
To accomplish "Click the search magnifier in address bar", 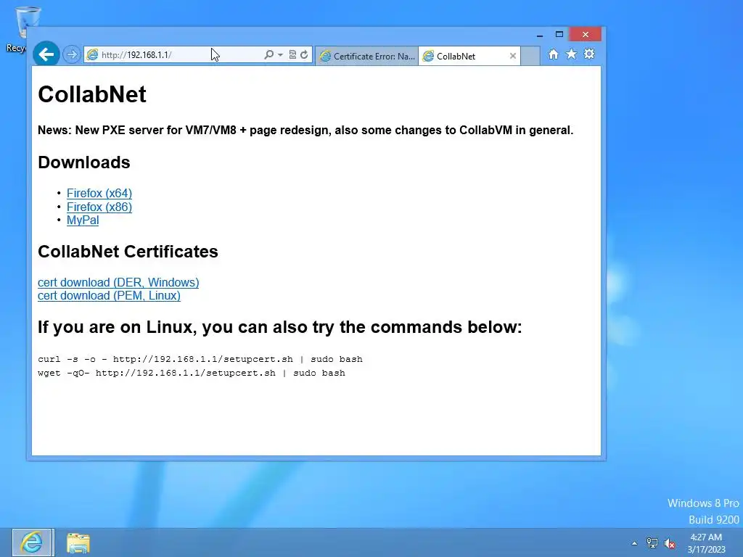I will 268,54.
